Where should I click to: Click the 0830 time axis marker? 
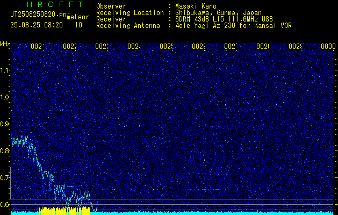[x=328, y=46]
